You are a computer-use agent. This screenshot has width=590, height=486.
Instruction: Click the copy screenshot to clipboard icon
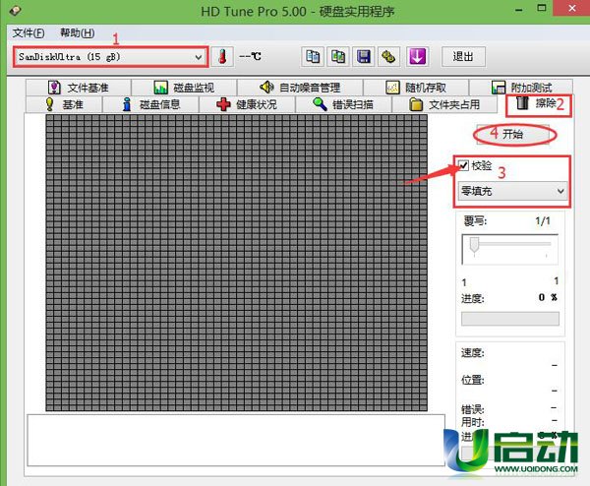pyautogui.click(x=338, y=57)
